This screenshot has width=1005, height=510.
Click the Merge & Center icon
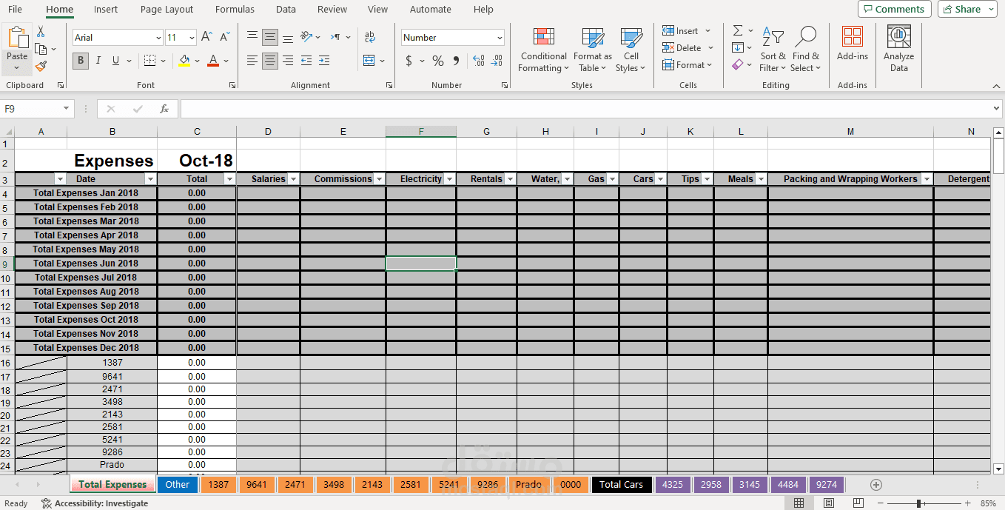click(x=369, y=61)
